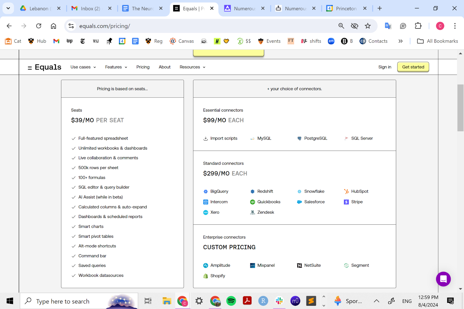Image resolution: width=464 pixels, height=309 pixels.
Task: Click the ENG language indicator
Action: (407, 301)
